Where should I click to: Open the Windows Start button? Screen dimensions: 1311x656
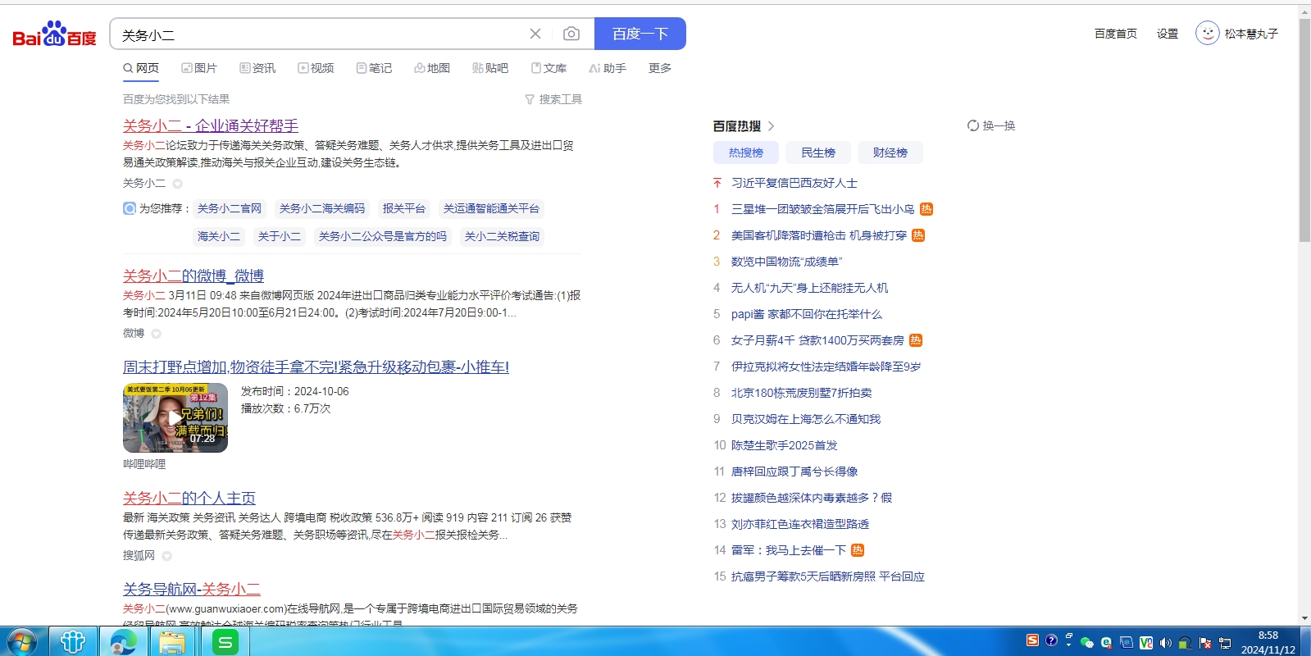pyautogui.click(x=22, y=642)
